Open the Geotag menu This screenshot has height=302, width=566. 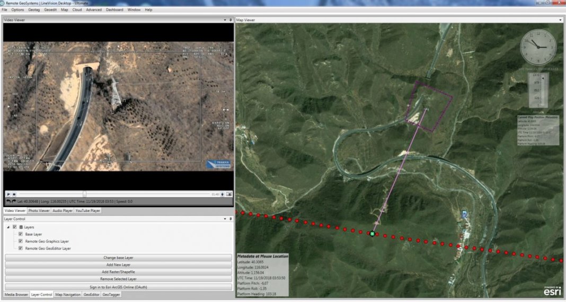click(34, 10)
